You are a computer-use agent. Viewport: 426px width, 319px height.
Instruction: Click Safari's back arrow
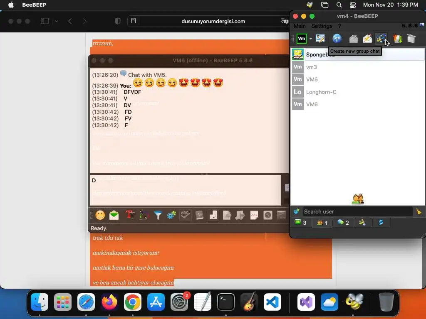pyautogui.click(x=70, y=21)
